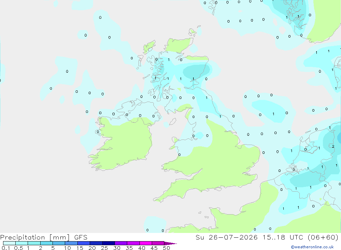Pick the 15–20 mm royal blue swatch
Screen dimensions: 341x250
[x=84, y=243]
